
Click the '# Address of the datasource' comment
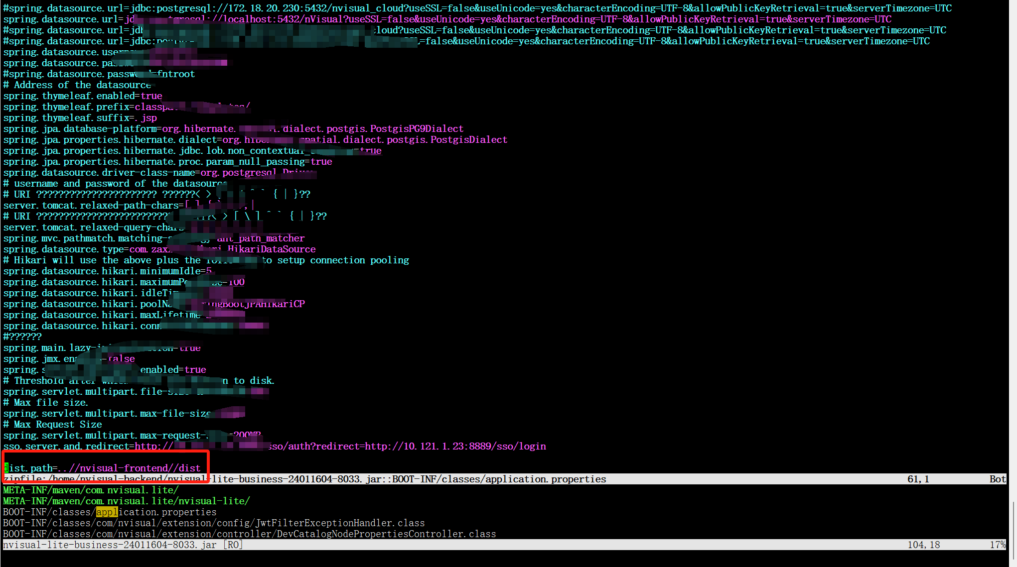(77, 85)
